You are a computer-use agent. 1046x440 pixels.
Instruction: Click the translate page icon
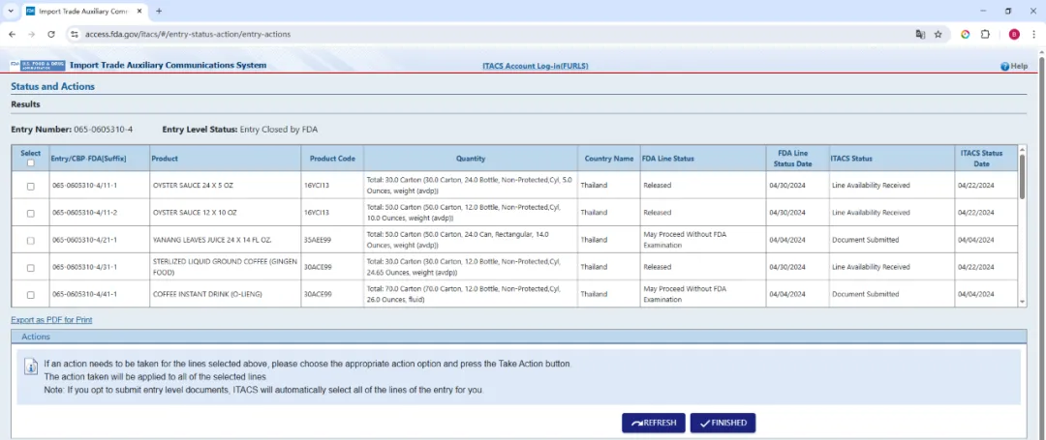coord(920,34)
